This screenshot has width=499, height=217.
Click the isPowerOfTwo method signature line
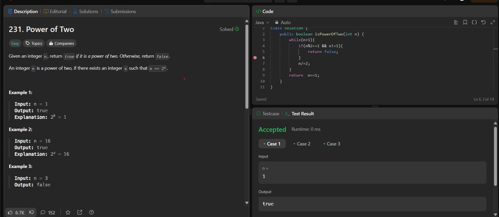click(x=322, y=34)
